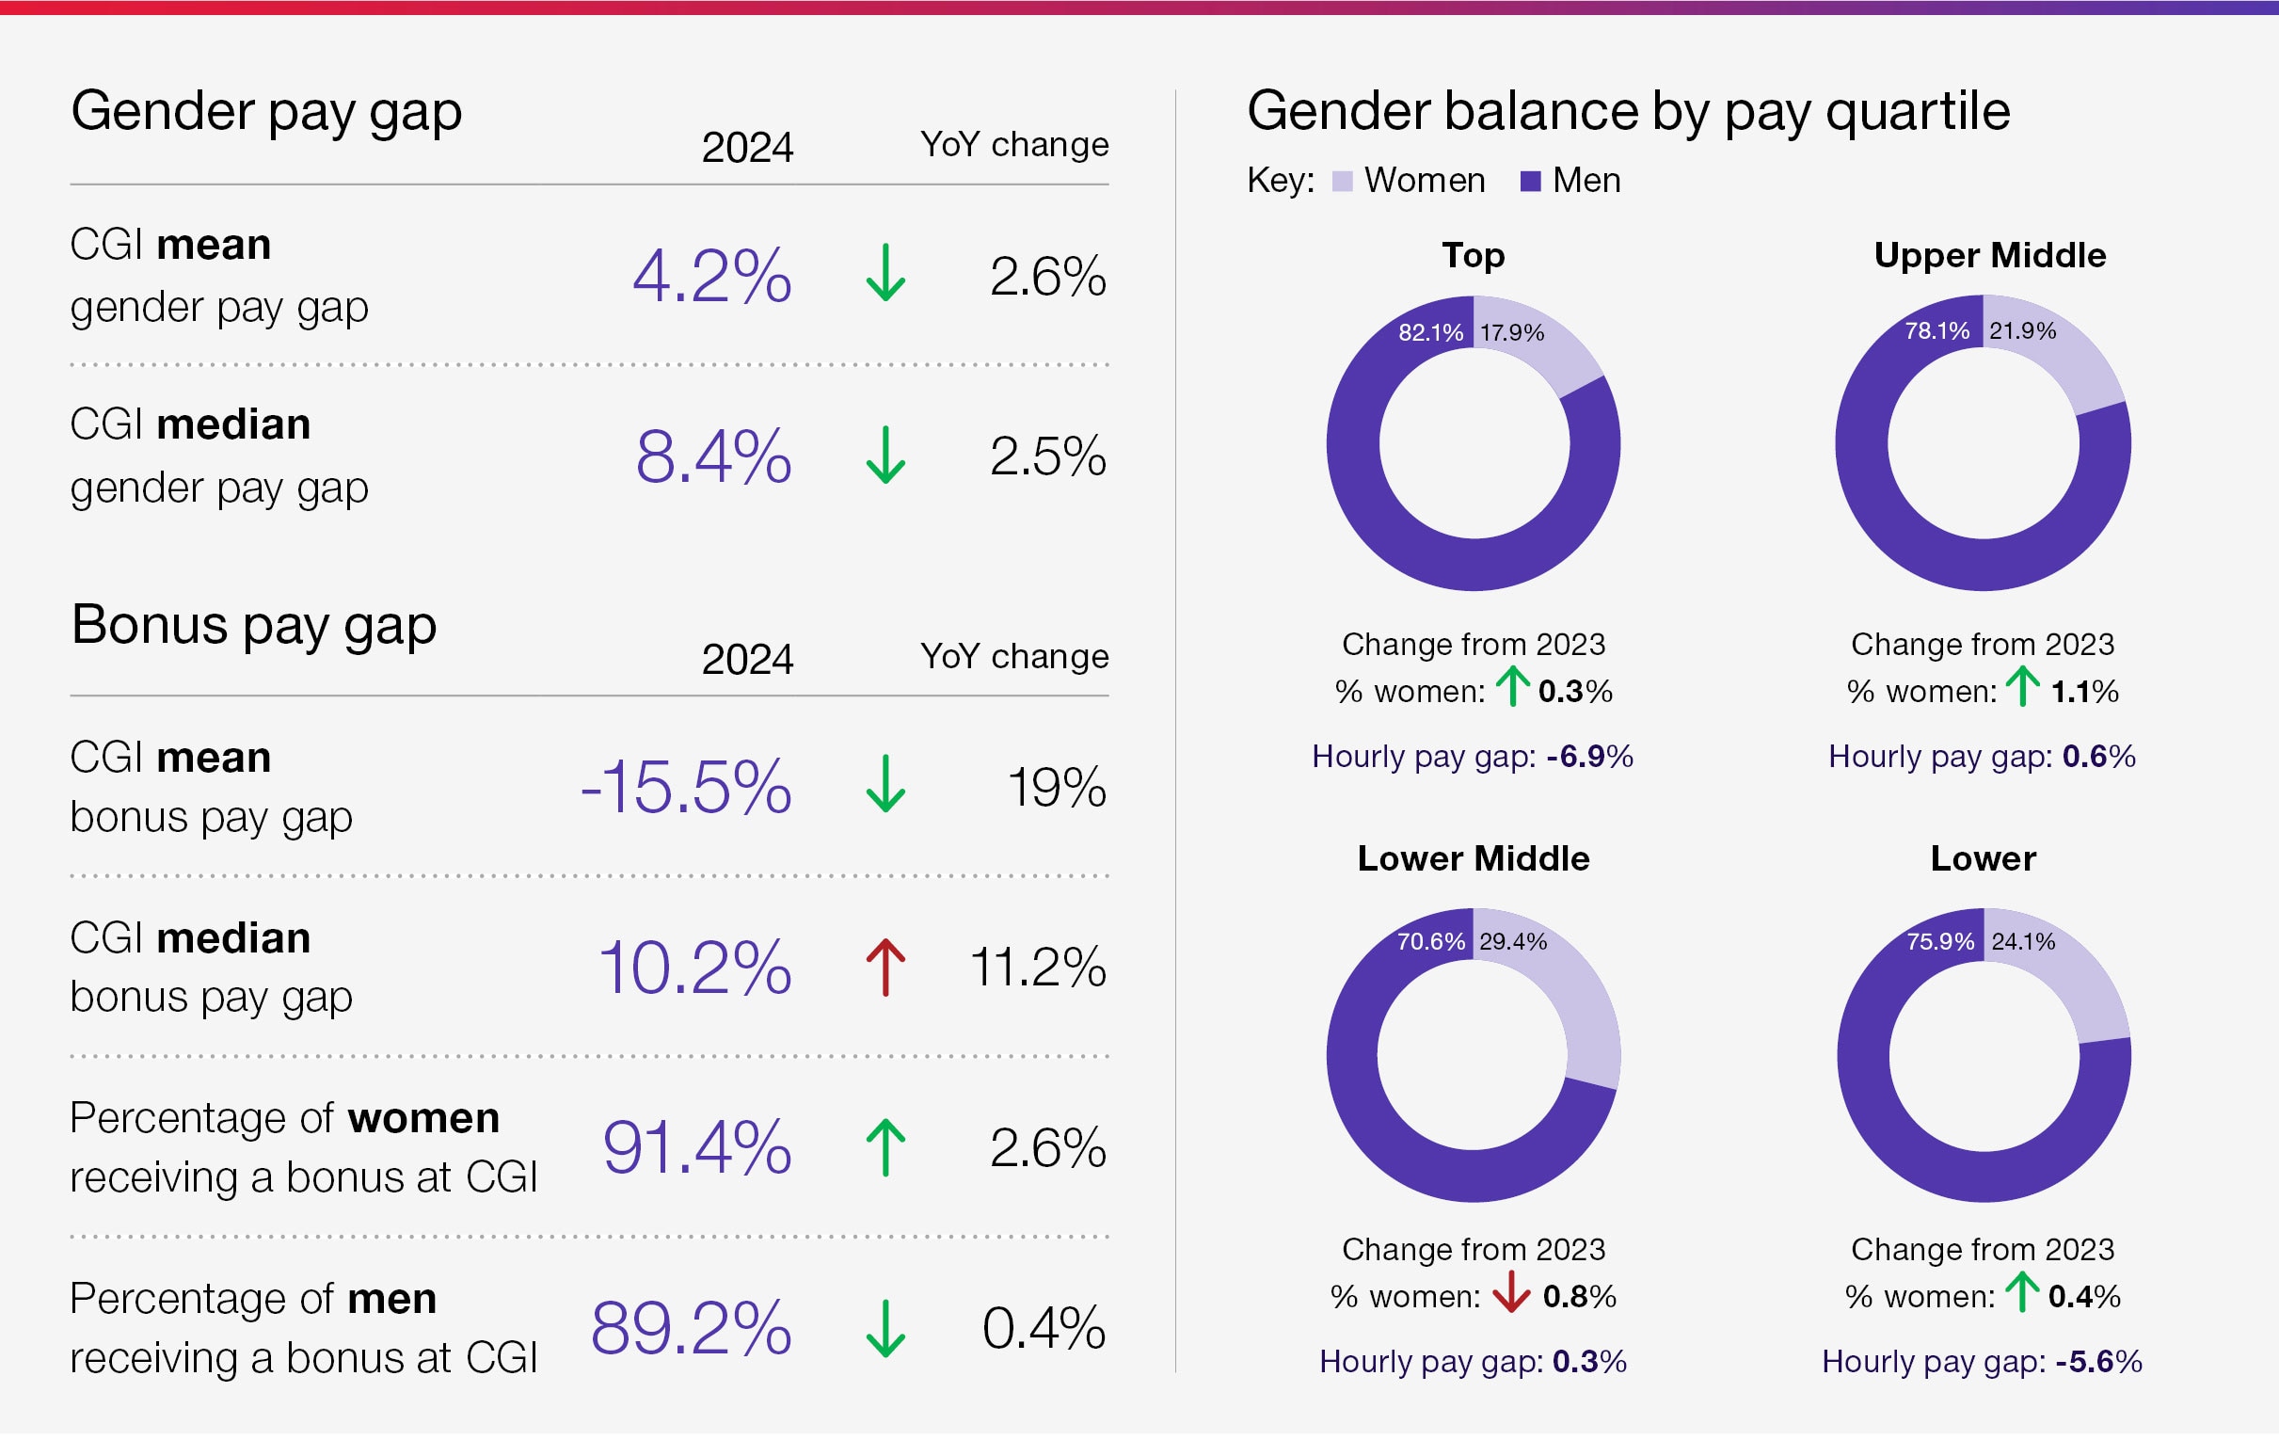This screenshot has width=2279, height=1440.
Task: Click the green up arrow for women receiving a bonus
Action: (885, 1148)
